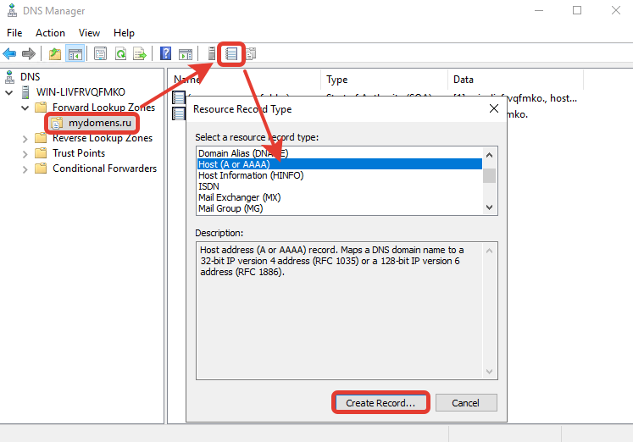The height and width of the screenshot is (442, 633).
Task: Click the DNS Manager title bar icon
Action: pos(12,10)
